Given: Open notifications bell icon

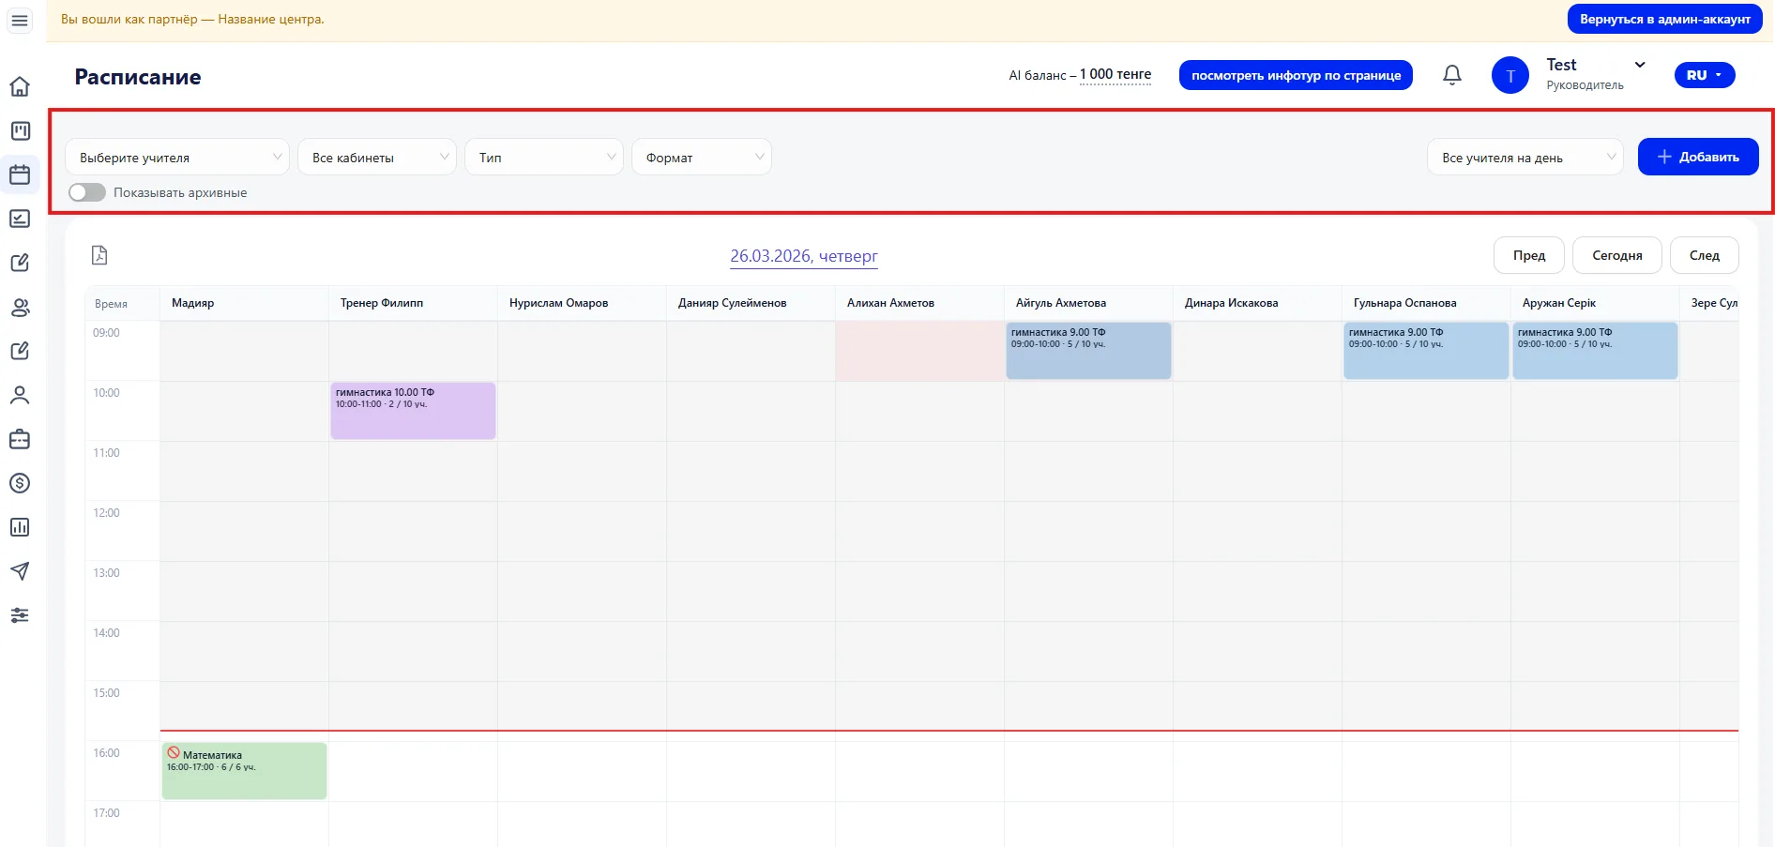Looking at the screenshot, I should [x=1452, y=75].
